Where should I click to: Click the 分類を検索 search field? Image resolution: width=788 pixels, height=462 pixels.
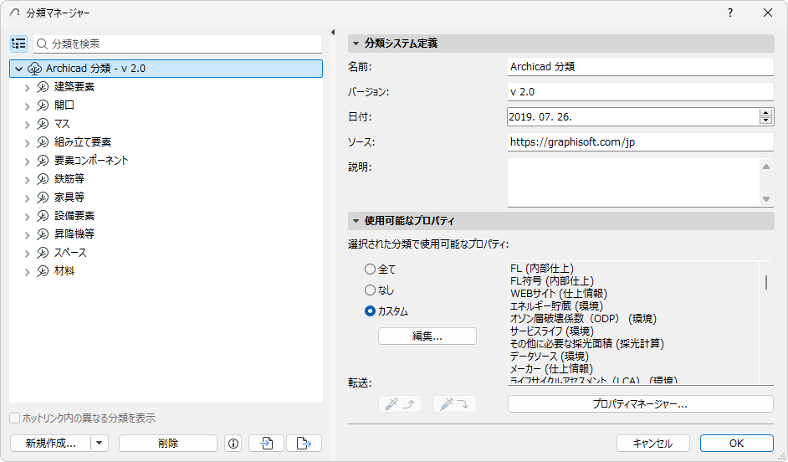tap(178, 44)
